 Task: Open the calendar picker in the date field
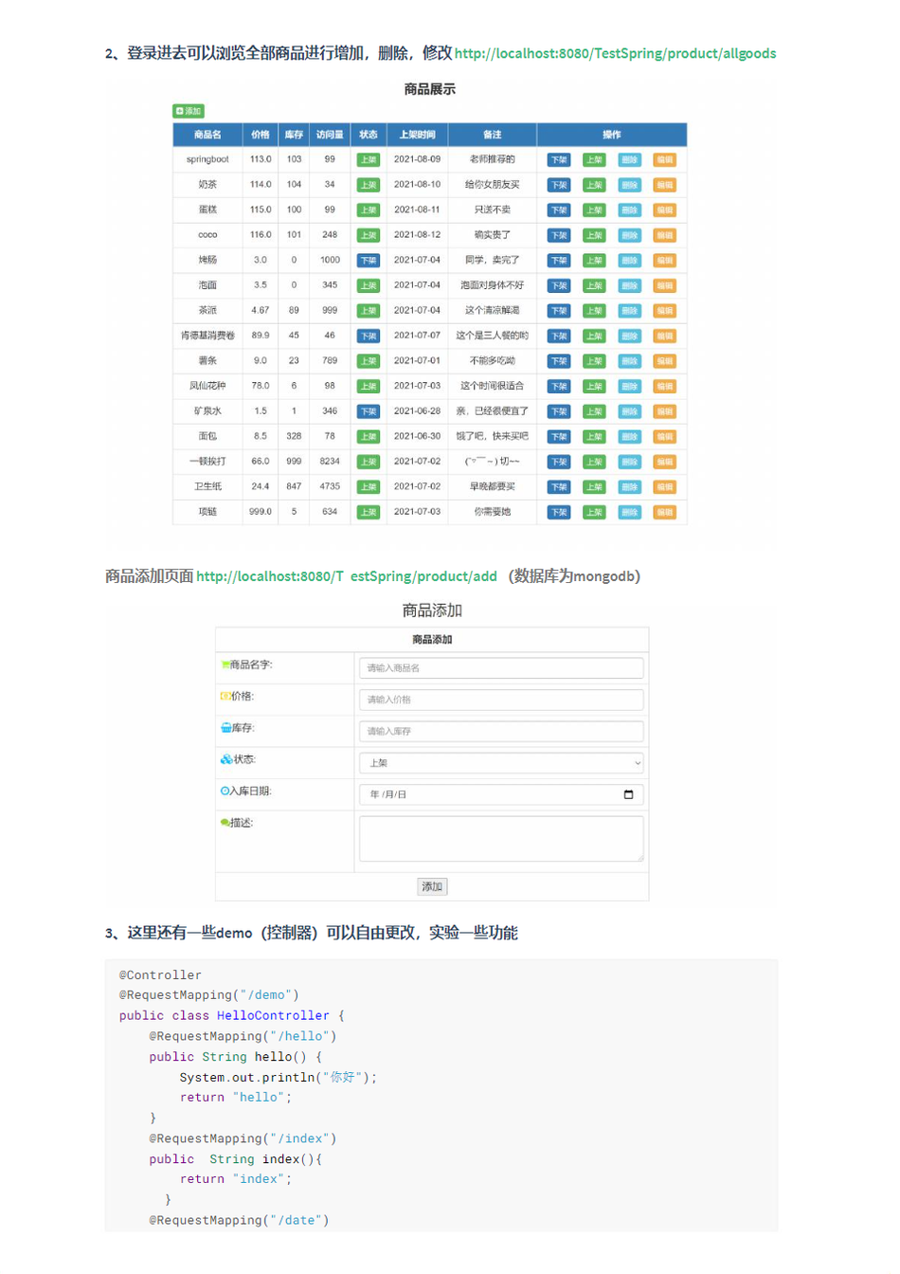click(x=628, y=794)
